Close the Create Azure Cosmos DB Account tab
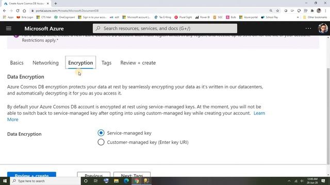Image resolution: width=330 pixels, height=185 pixels. click(x=48, y=4)
